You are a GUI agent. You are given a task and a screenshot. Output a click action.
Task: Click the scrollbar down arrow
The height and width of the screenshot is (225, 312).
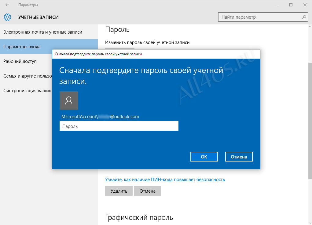310,223
